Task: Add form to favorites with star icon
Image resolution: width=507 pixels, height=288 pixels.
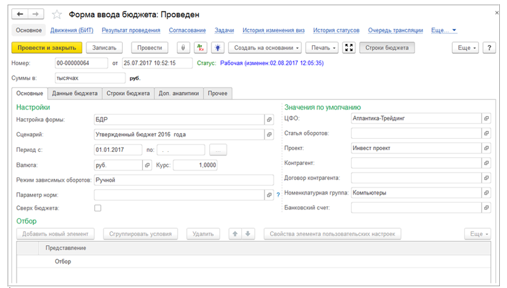Action: pos(57,14)
